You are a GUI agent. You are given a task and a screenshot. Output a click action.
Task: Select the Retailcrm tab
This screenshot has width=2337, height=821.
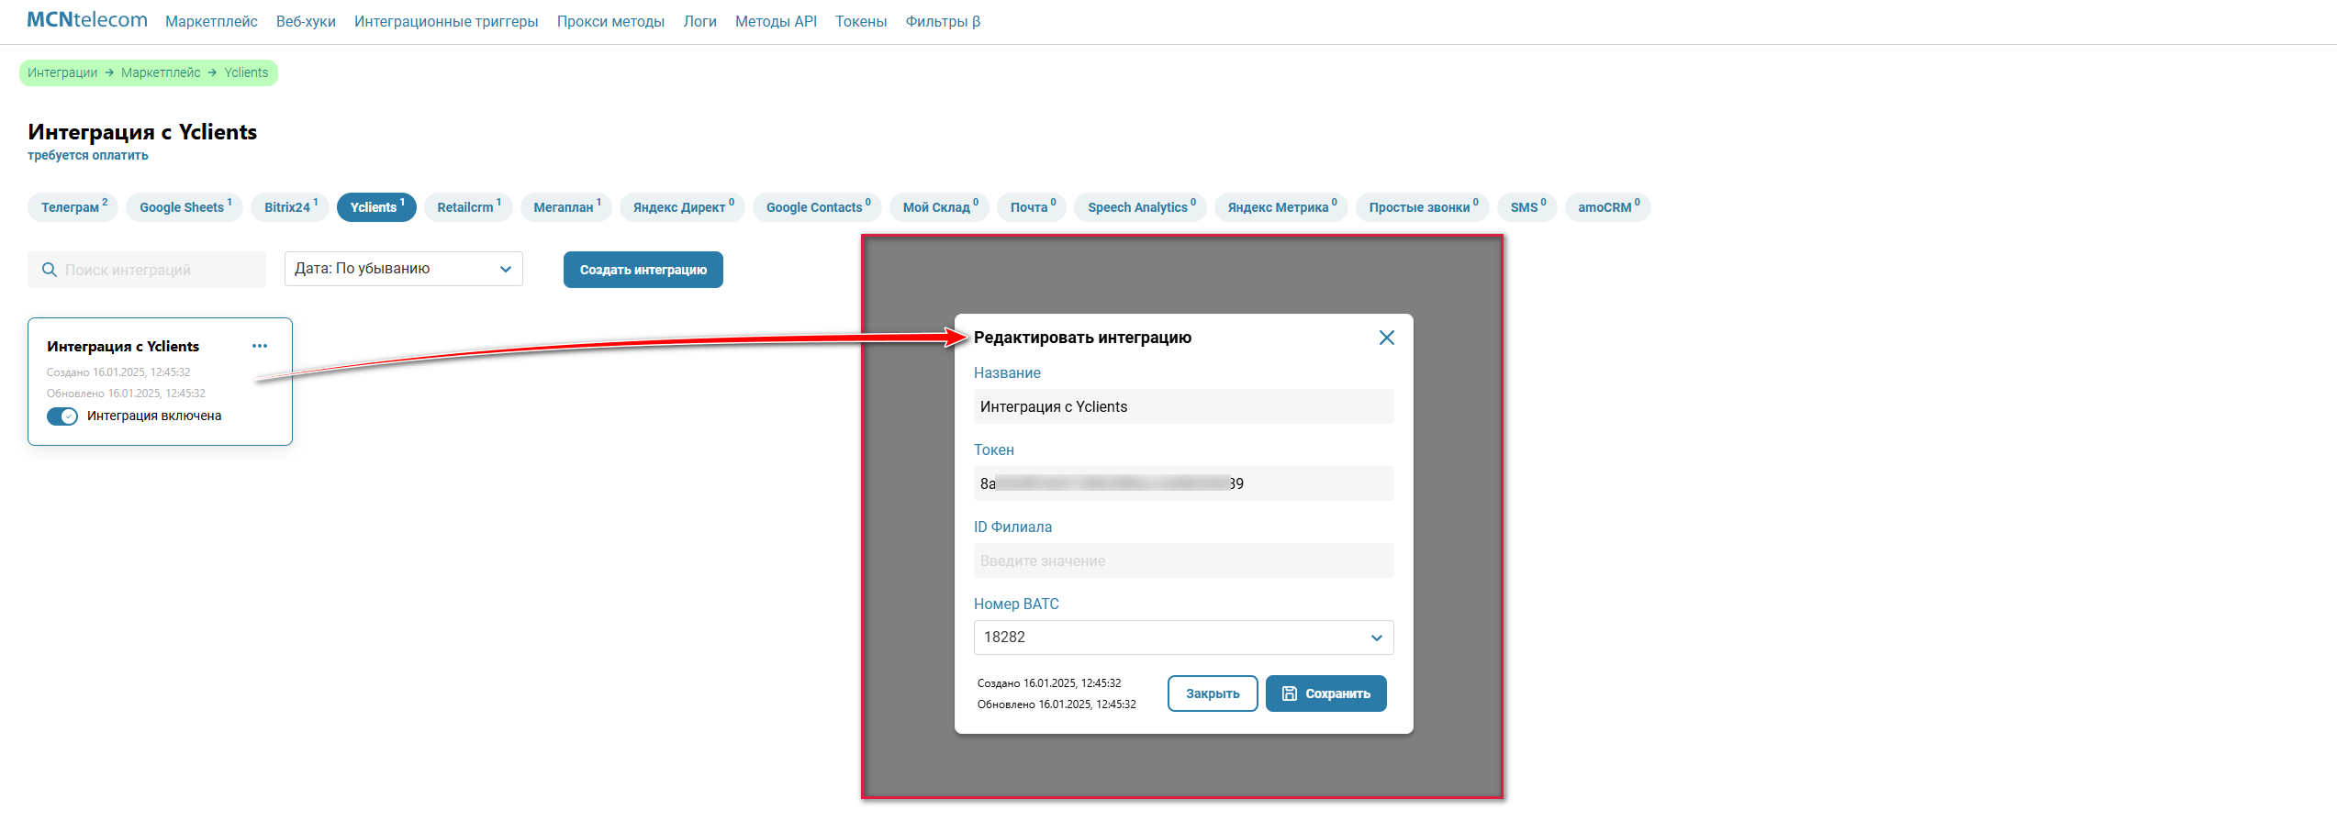coord(468,207)
